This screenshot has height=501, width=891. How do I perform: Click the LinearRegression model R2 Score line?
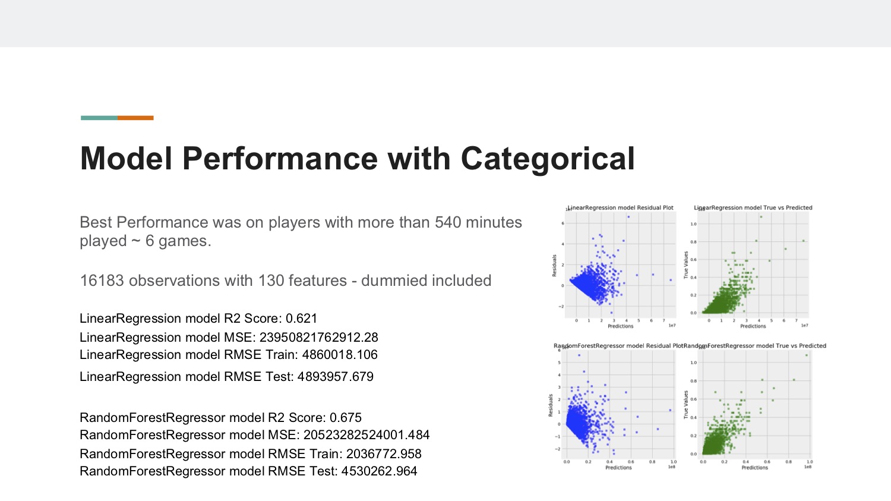pyautogui.click(x=198, y=319)
